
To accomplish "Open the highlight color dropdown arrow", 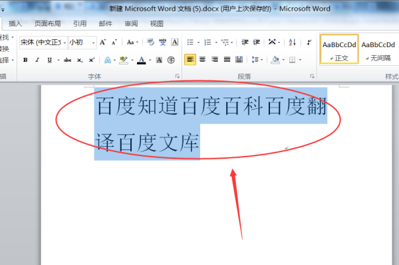I will pyautogui.click(x=132, y=60).
